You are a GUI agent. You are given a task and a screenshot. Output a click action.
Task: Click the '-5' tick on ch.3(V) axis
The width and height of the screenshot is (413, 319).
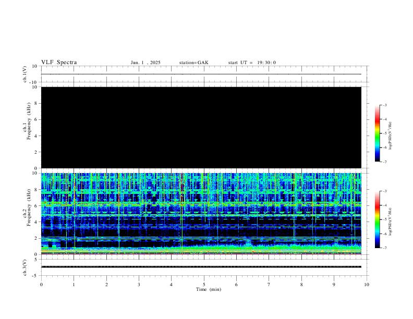35,276
